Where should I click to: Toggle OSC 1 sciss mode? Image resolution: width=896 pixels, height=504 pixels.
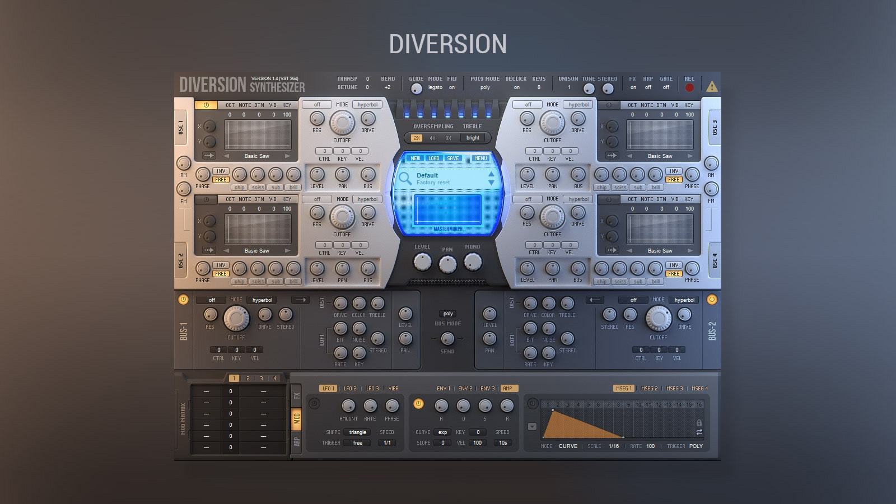pos(258,188)
